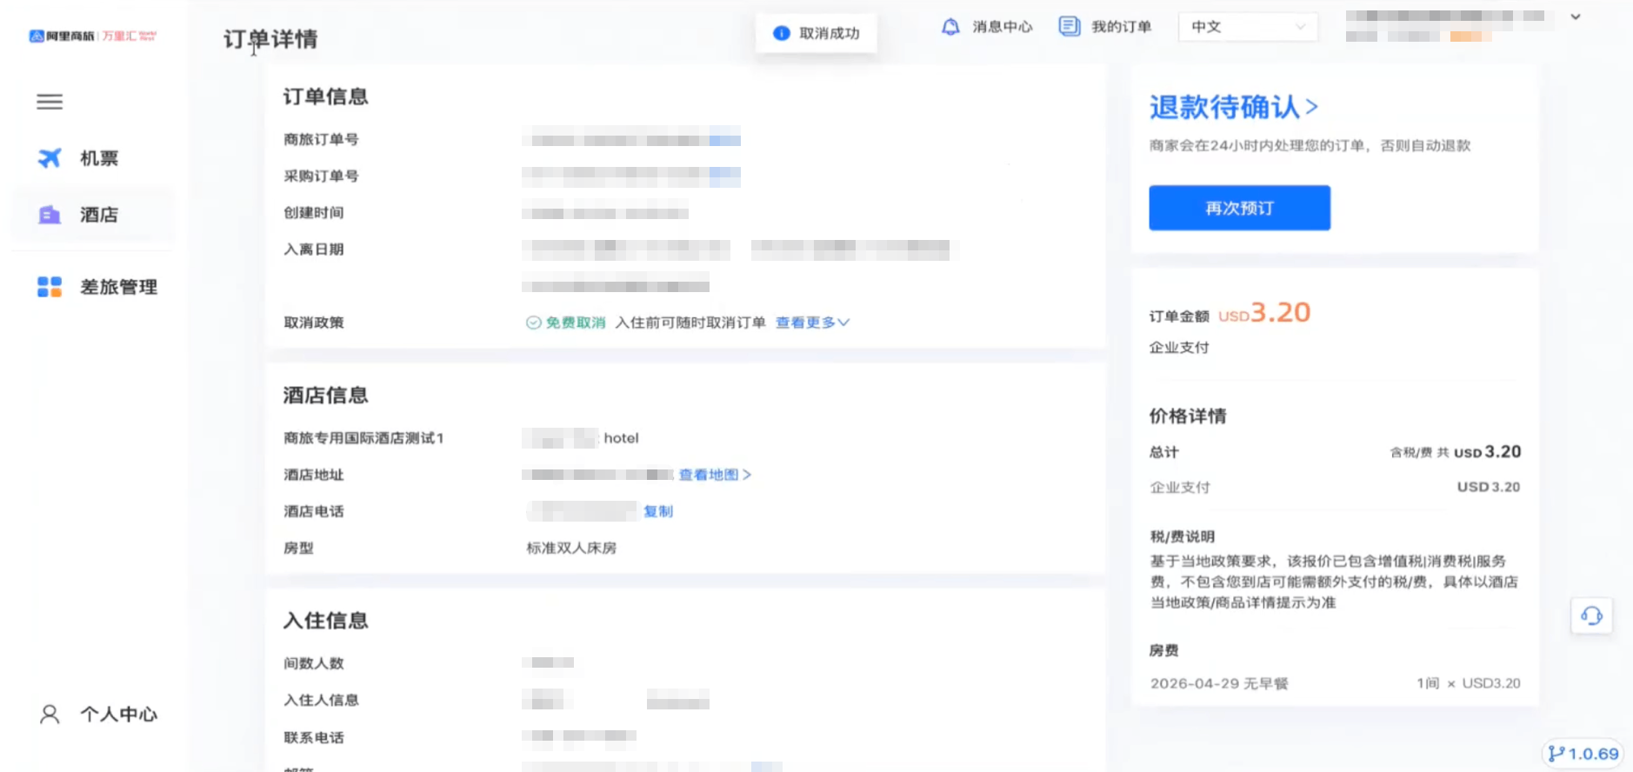Click the travel management grid icon

pos(50,287)
